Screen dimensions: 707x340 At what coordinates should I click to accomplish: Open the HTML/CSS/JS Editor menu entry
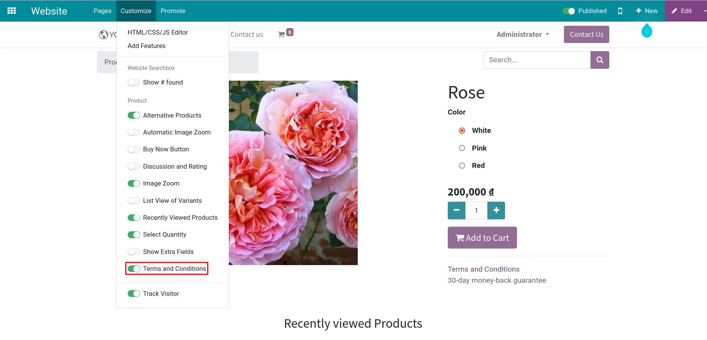158,32
